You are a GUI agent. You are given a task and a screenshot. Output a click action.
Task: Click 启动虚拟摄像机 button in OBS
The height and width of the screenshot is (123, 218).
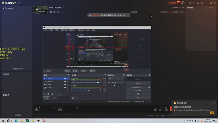coord(137,87)
